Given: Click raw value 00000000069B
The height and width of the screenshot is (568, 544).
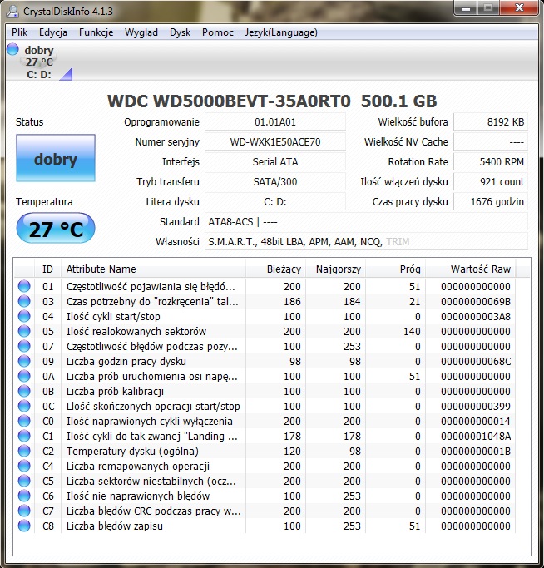Looking at the screenshot, I should [476, 301].
